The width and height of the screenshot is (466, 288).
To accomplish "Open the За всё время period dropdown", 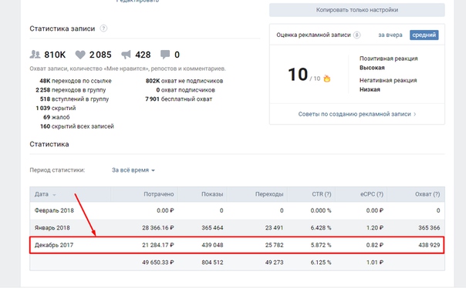I will (x=133, y=170).
